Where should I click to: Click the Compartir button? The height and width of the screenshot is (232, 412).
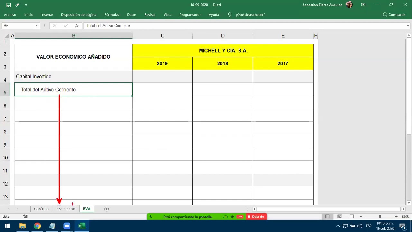click(x=394, y=15)
